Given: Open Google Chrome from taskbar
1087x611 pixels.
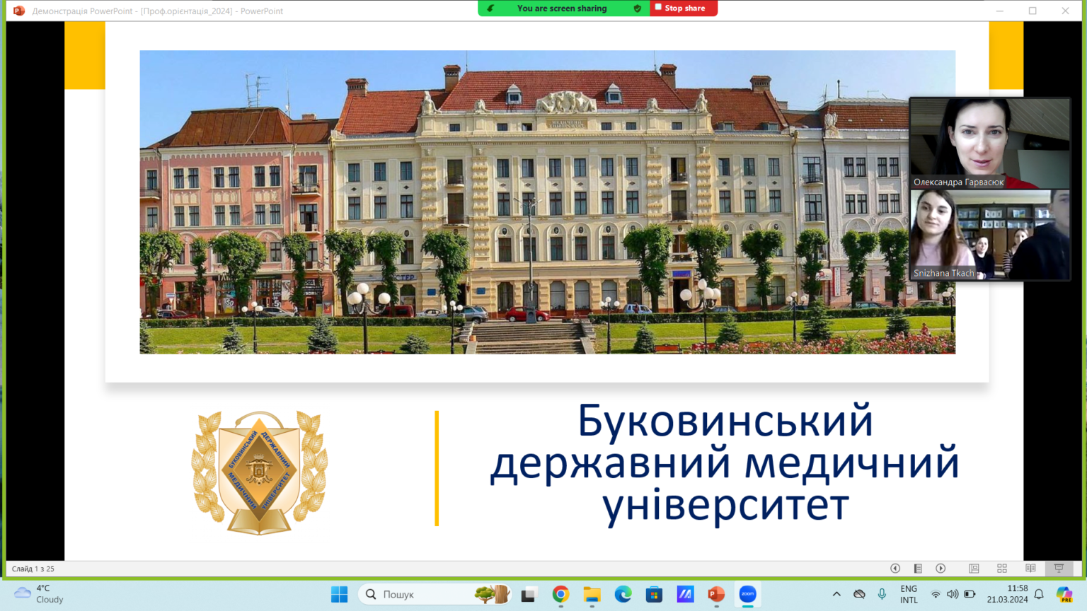Looking at the screenshot, I should 560,594.
